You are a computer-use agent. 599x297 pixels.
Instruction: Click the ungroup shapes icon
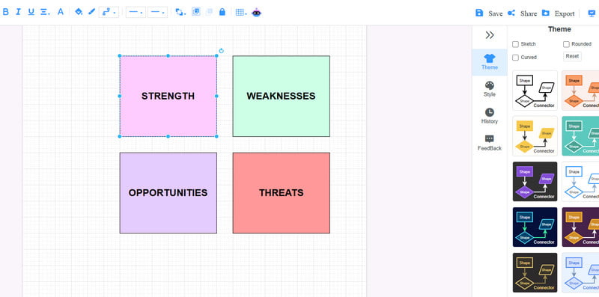pos(209,12)
